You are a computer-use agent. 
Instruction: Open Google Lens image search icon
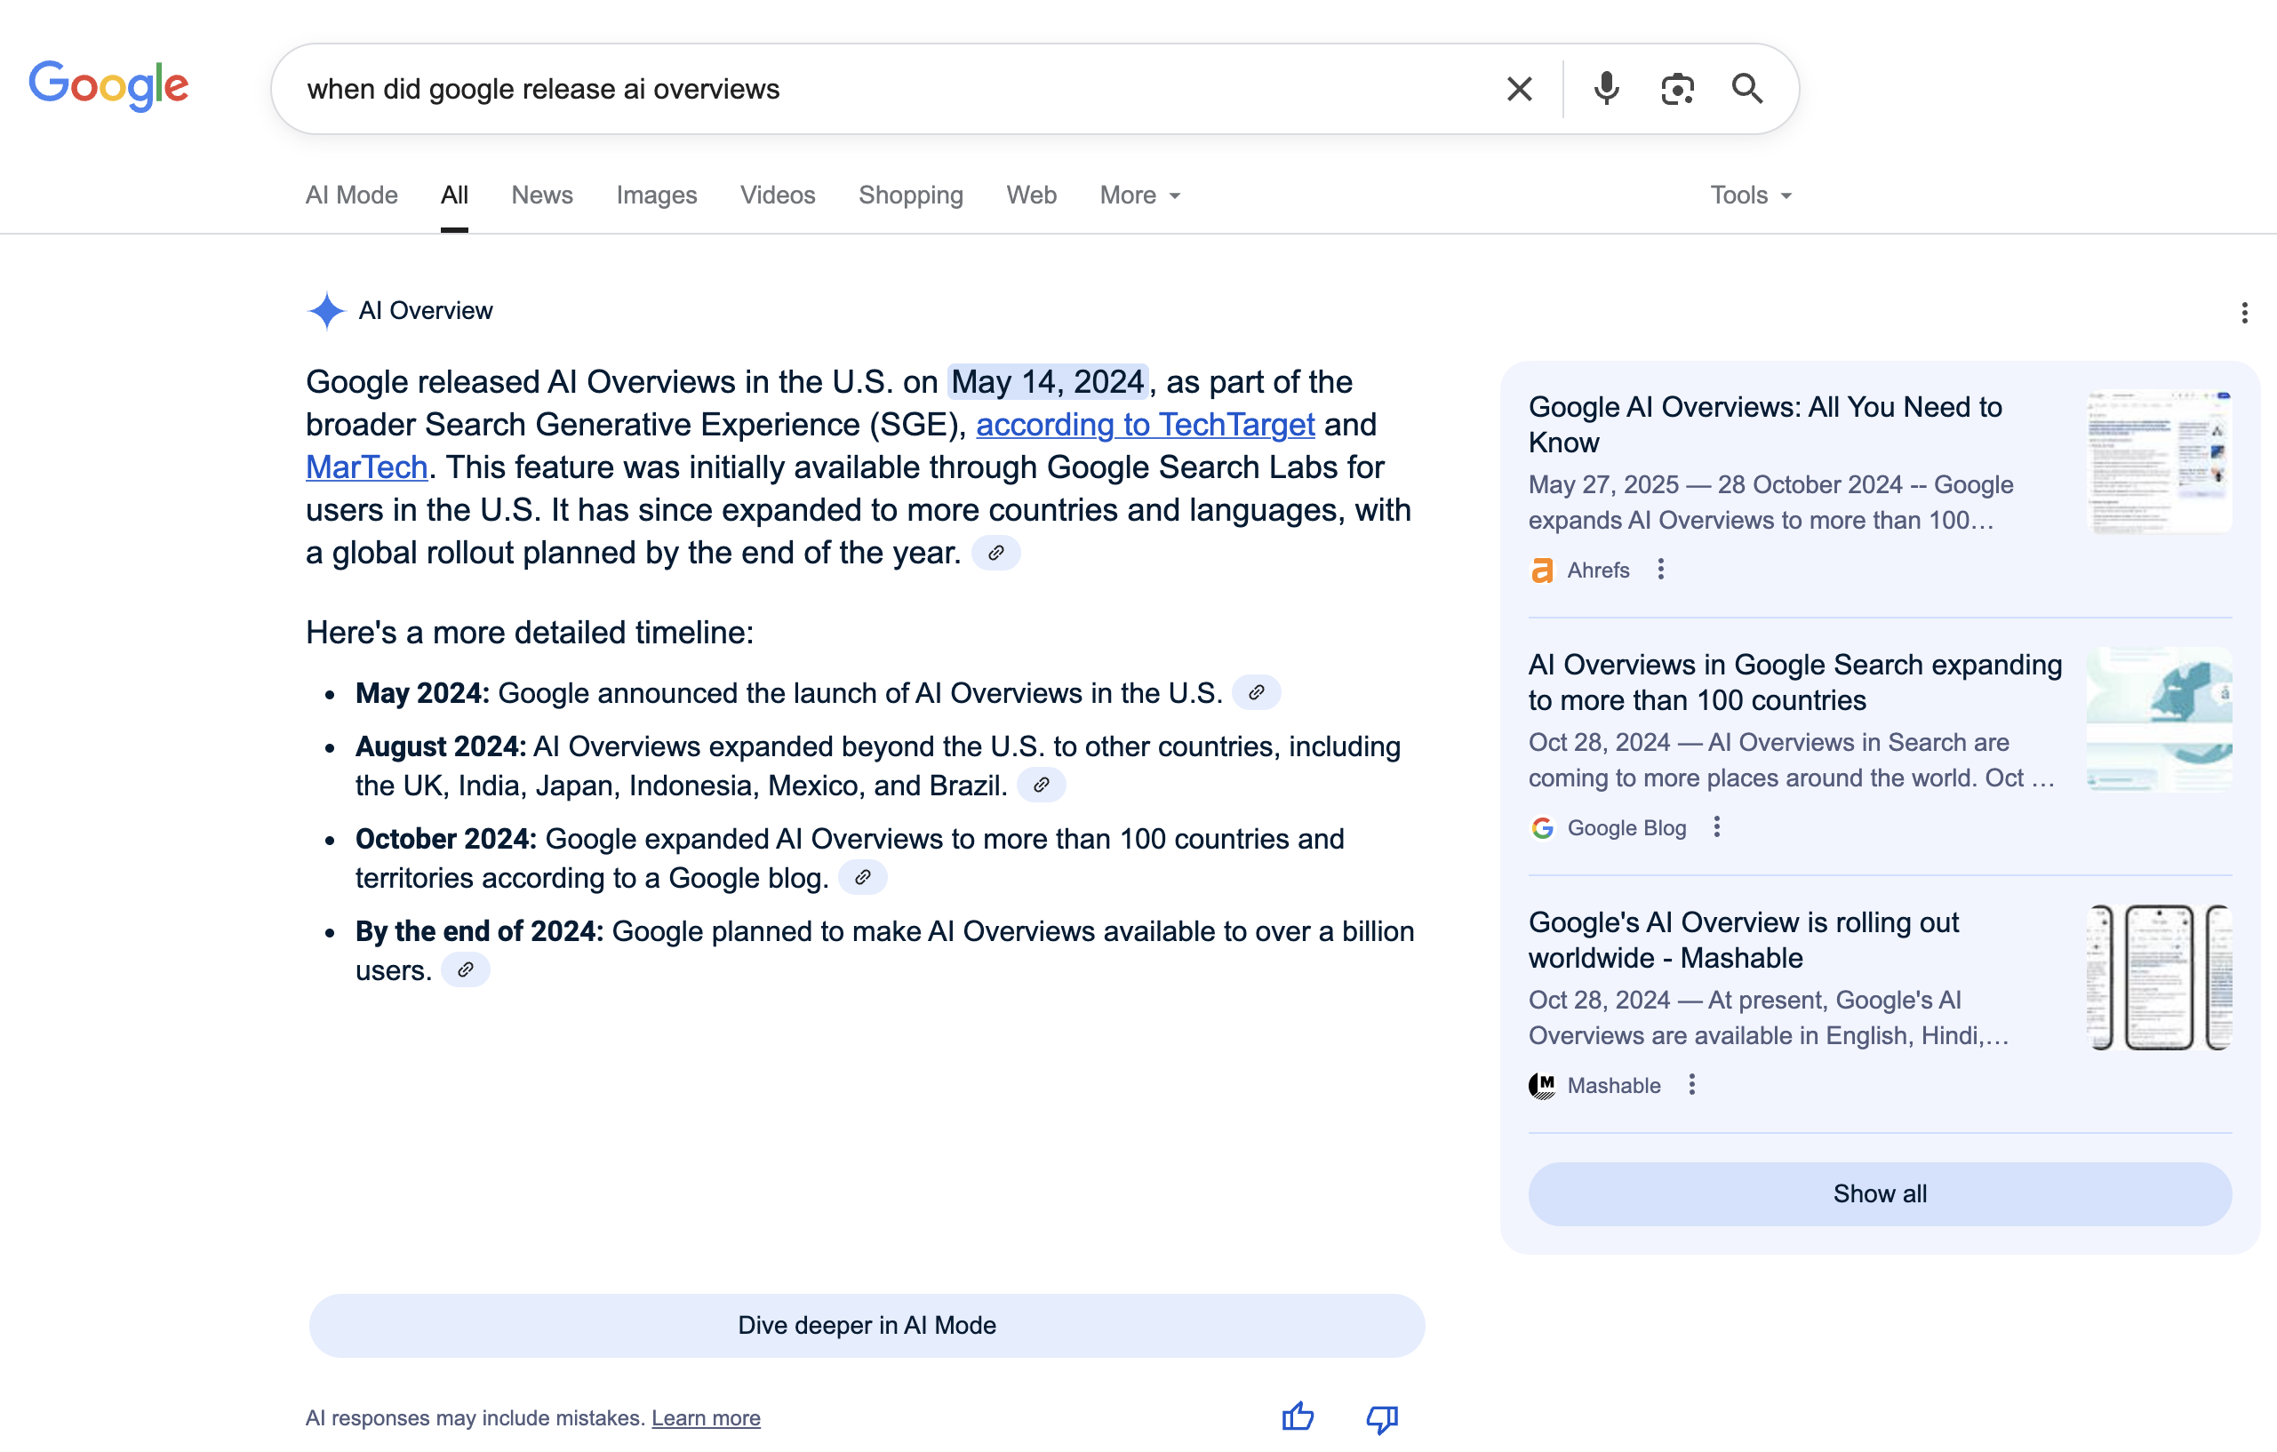point(1676,89)
